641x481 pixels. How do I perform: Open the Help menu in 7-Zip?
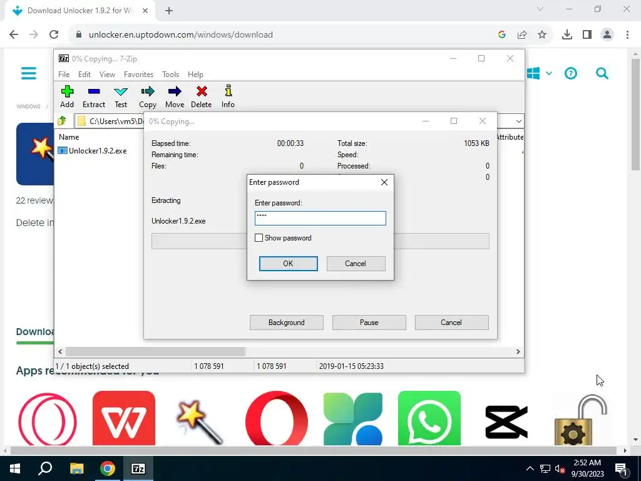pyautogui.click(x=195, y=75)
